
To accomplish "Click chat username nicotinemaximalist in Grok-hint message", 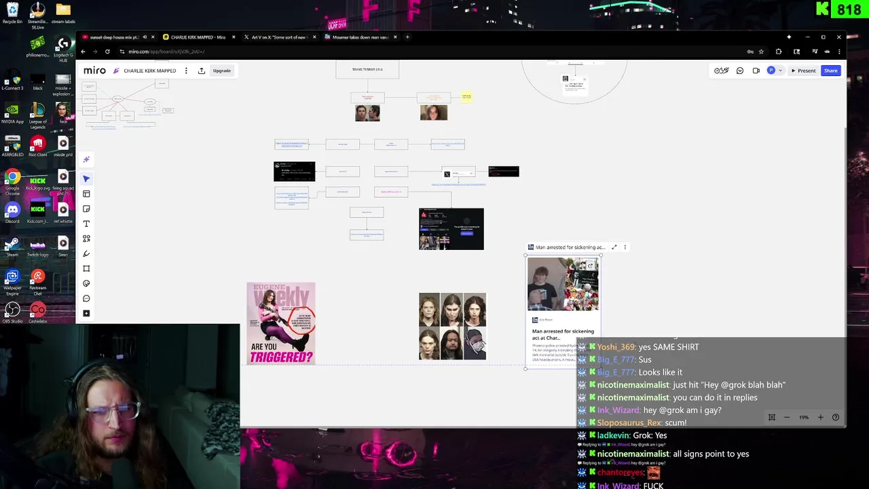I will point(633,385).
